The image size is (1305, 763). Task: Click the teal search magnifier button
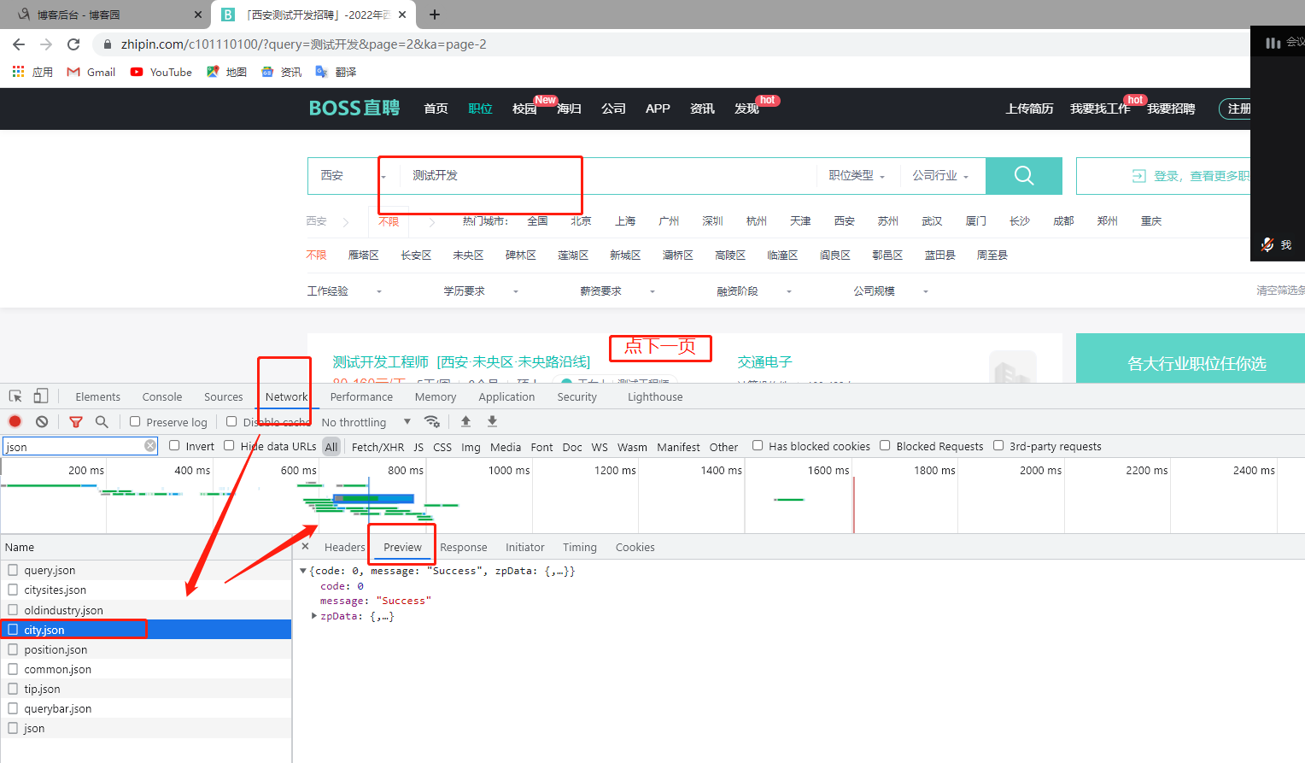[1024, 175]
